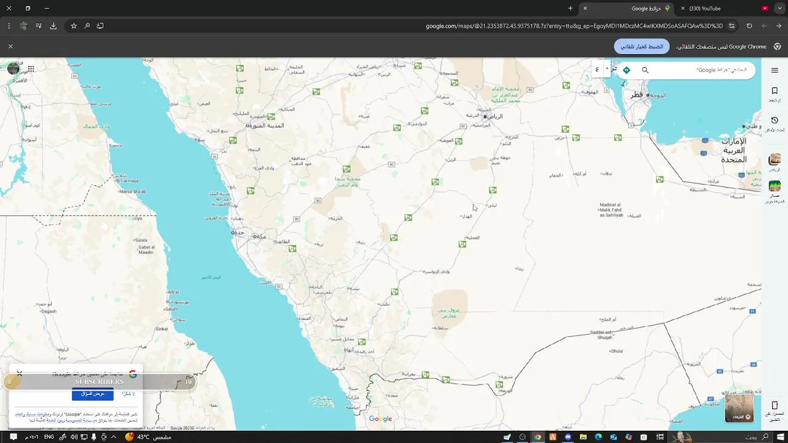The height and width of the screenshot is (443, 788).
Task: Click the Google logo at the map bottom
Action: click(x=380, y=419)
